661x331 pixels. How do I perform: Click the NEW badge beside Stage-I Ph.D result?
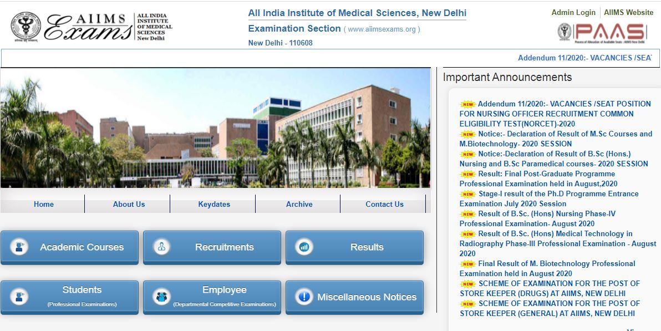pyautogui.click(x=467, y=195)
